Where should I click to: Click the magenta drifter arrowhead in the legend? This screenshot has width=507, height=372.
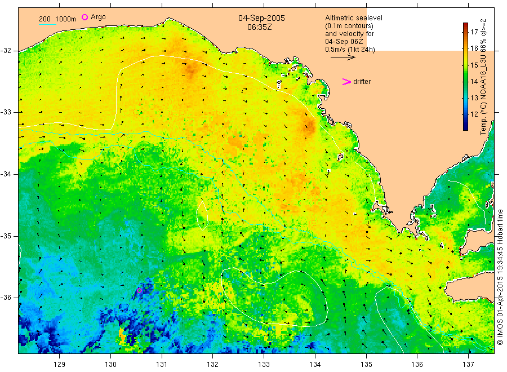pyautogui.click(x=346, y=82)
